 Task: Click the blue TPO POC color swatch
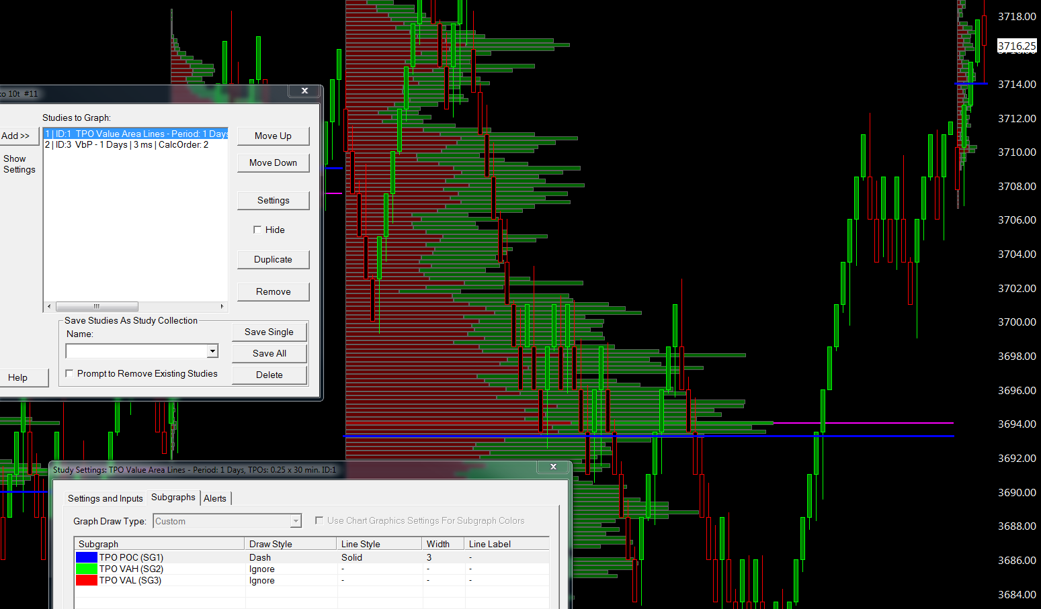click(87, 557)
